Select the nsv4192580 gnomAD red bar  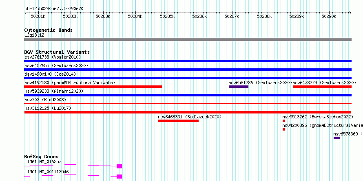(x=93, y=87)
